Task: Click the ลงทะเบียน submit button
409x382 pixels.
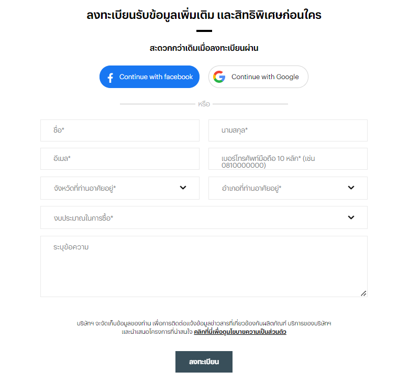Action: pos(204,362)
